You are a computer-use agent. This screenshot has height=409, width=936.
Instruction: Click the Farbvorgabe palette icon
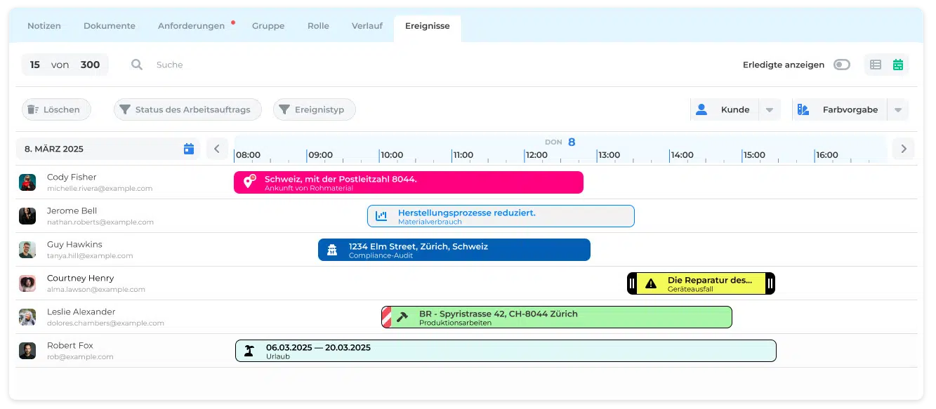pos(803,109)
